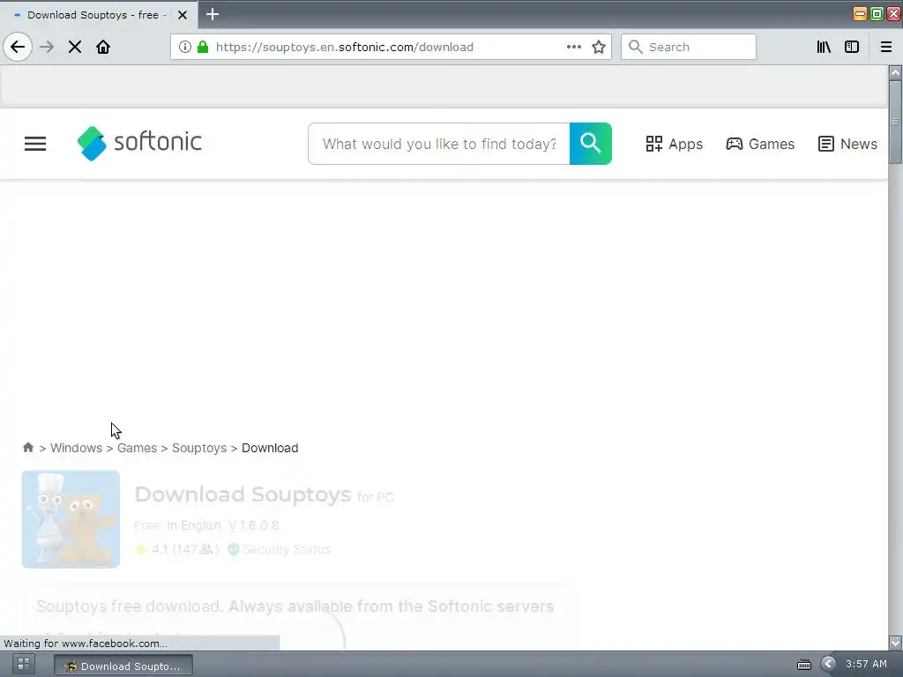Open a new browser tab
The width and height of the screenshot is (903, 677).
(x=213, y=14)
